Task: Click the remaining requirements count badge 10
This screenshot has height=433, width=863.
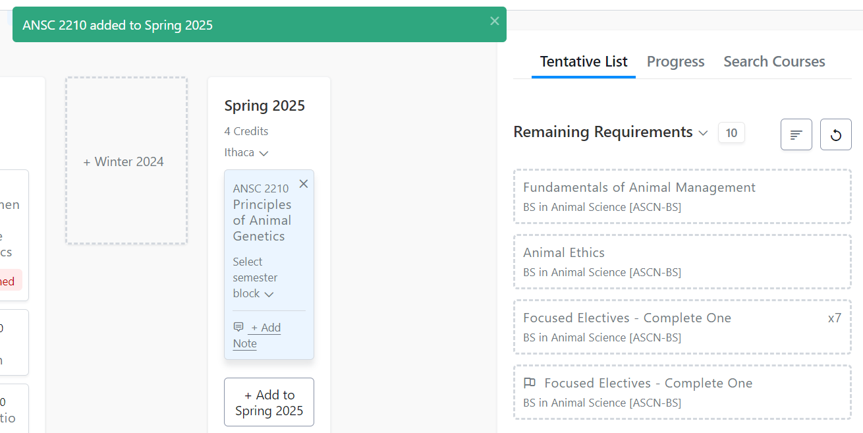Action: pos(731,133)
